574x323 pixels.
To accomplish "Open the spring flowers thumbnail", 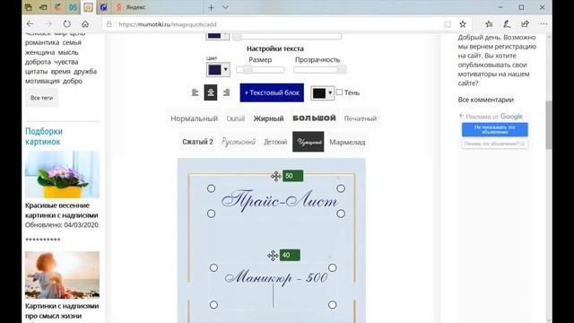I will click(x=62, y=174).
